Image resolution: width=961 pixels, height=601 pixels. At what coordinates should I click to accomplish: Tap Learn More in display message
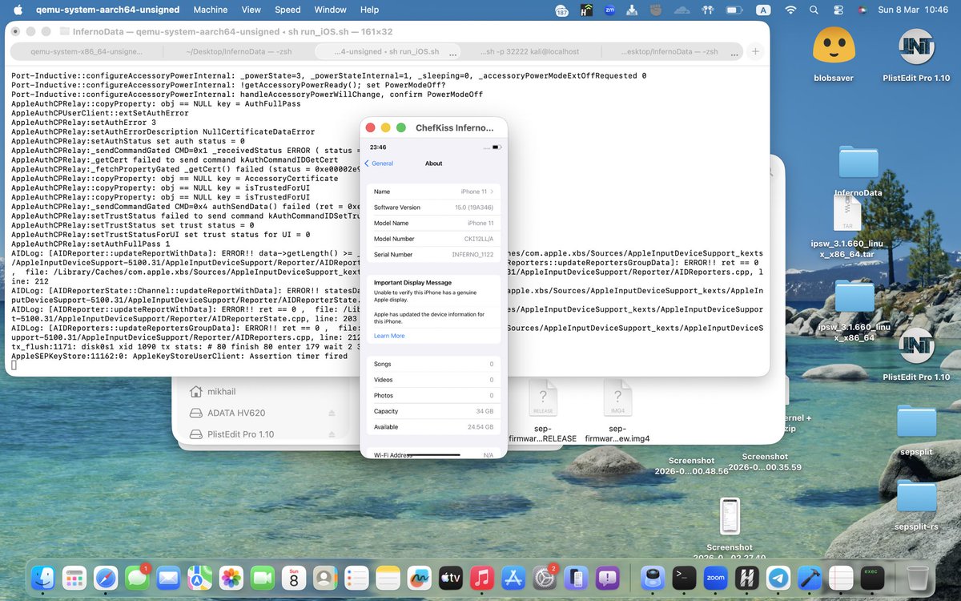point(389,336)
